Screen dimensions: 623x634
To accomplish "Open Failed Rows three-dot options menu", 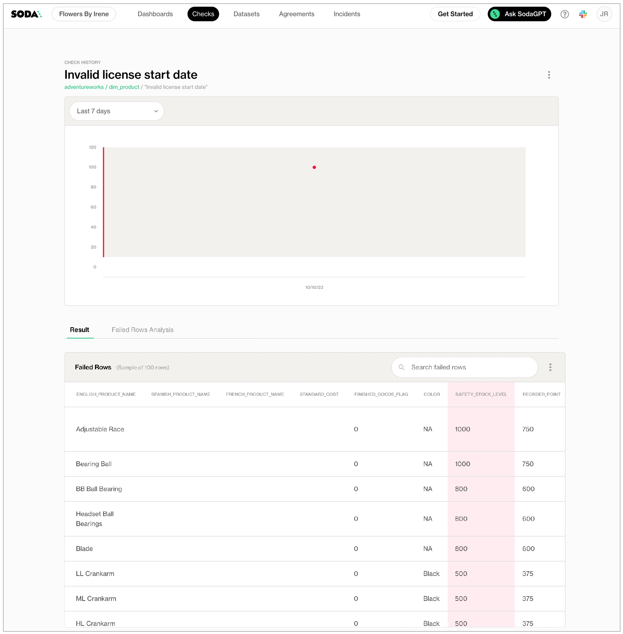I will click(x=550, y=367).
